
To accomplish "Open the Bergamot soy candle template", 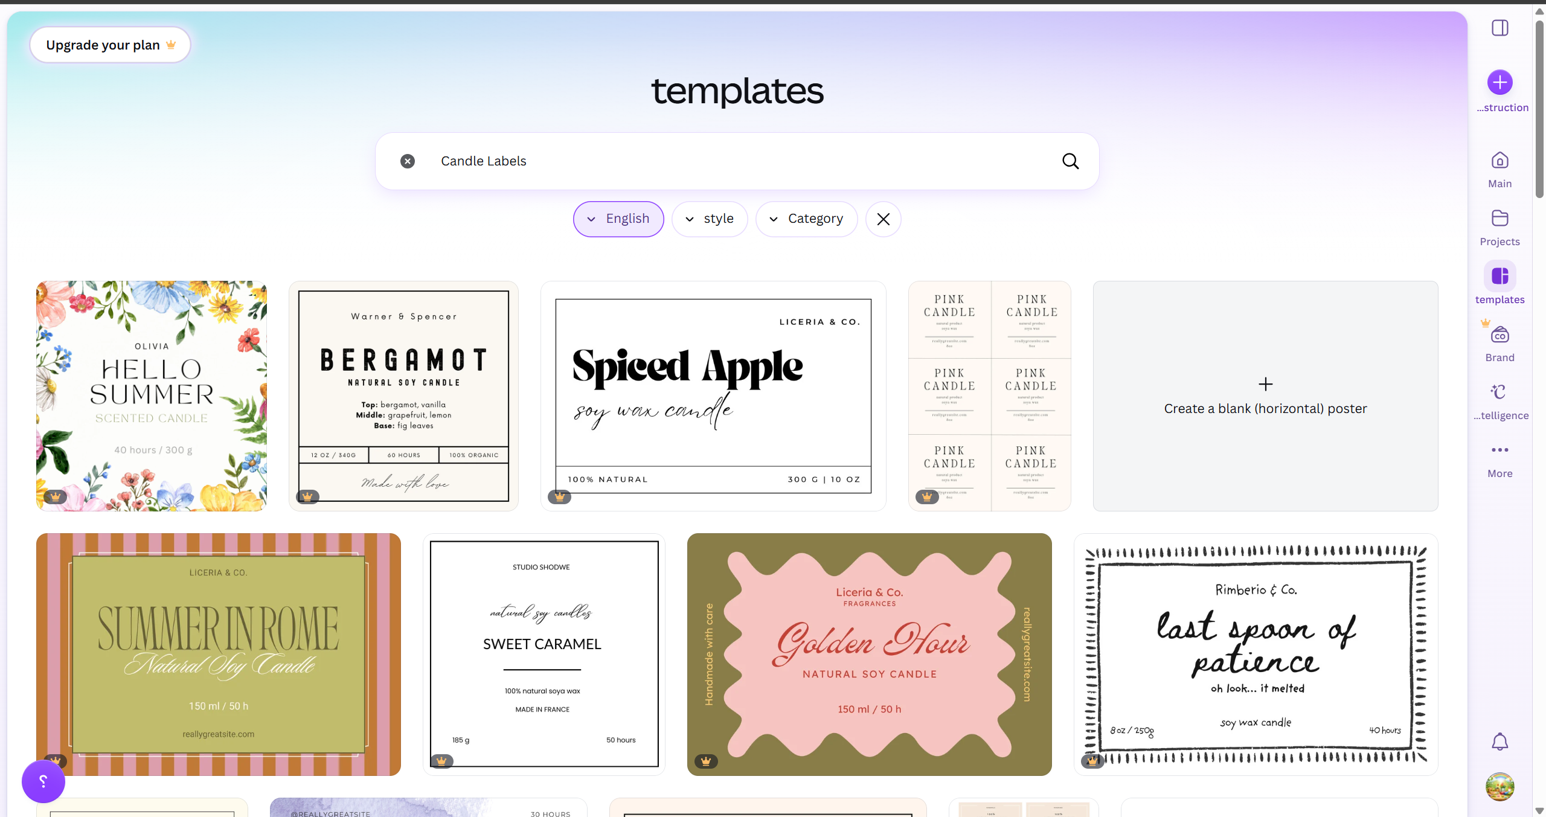I will tap(403, 396).
